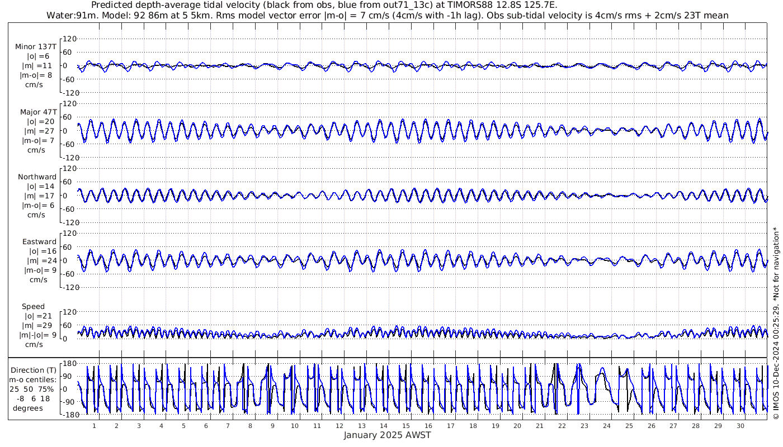Screen dimensions: 783x447
Task: Click the 'January 2025 AWST' axis label
Action: pos(388,435)
